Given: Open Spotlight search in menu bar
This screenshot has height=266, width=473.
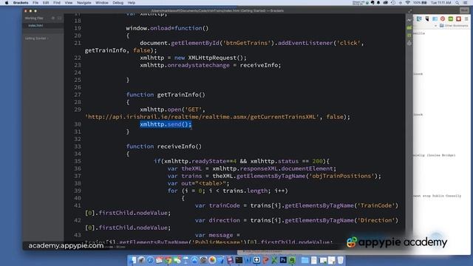Looking at the screenshot, I should [457, 3].
